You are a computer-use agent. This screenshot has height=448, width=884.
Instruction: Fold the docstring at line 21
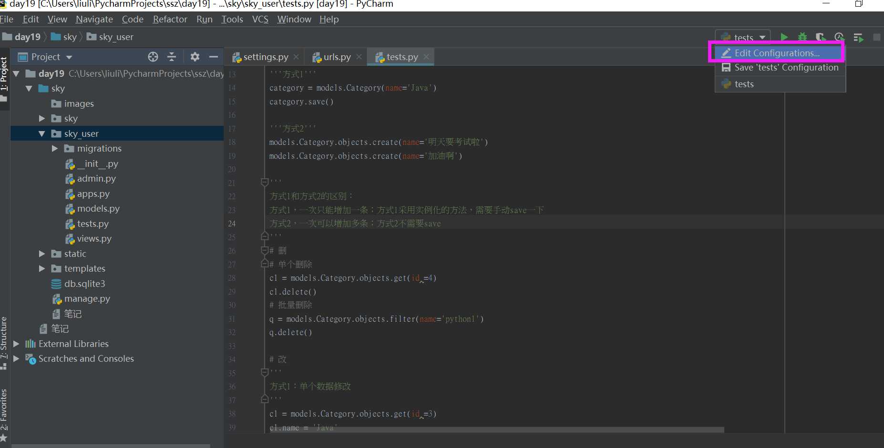pos(265,182)
